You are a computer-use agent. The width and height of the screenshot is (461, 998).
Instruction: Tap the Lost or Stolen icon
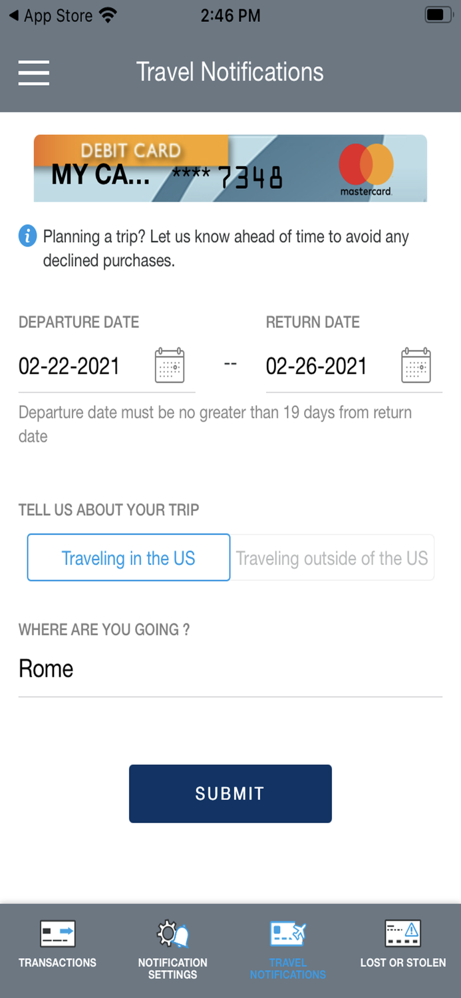click(x=402, y=933)
